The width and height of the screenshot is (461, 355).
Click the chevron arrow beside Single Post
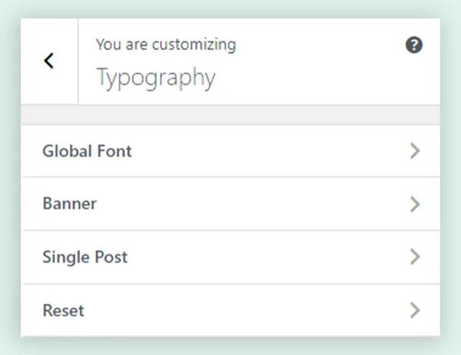[415, 257]
